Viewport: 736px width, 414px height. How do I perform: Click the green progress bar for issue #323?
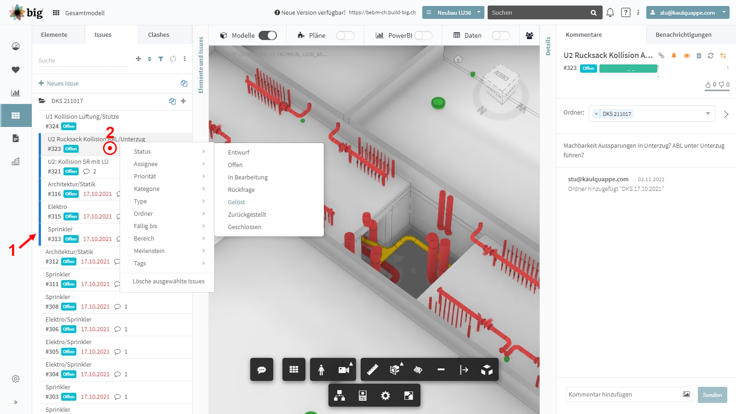(628, 69)
